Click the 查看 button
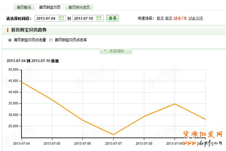 [113, 18]
